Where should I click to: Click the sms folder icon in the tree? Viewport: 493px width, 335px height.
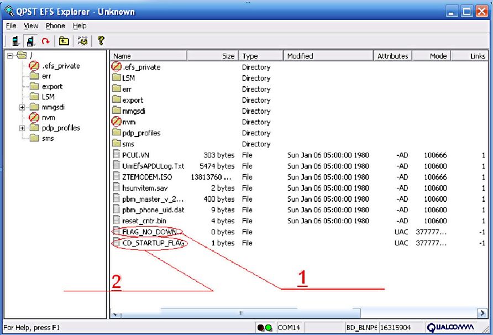click(34, 138)
